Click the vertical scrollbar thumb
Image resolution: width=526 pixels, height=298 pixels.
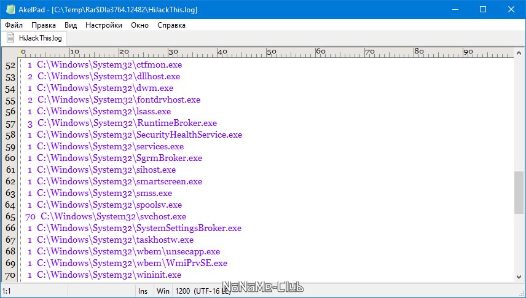tap(519, 192)
